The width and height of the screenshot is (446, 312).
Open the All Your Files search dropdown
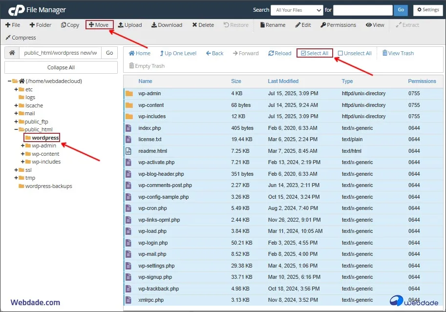coord(298,10)
